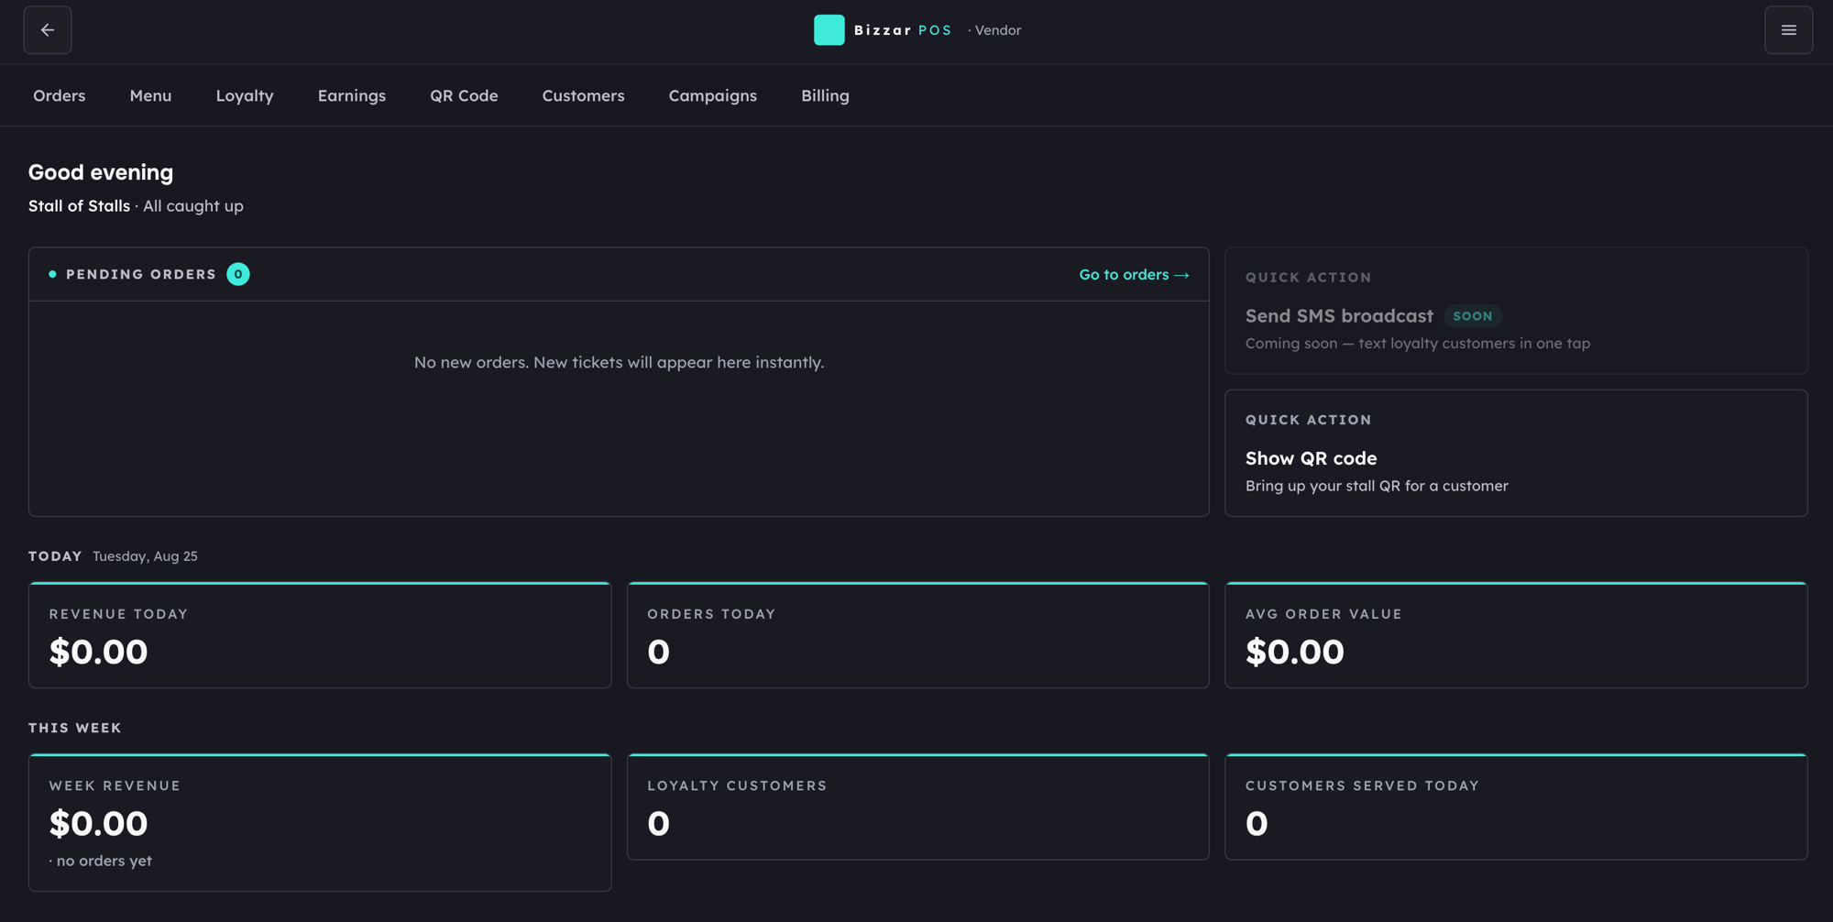Click the THIS WEEK section heading

point(75,728)
